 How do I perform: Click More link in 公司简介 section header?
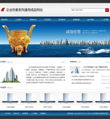(x=63, y=62)
